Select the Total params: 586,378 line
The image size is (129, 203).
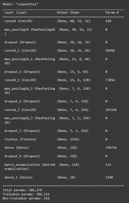point(22,190)
